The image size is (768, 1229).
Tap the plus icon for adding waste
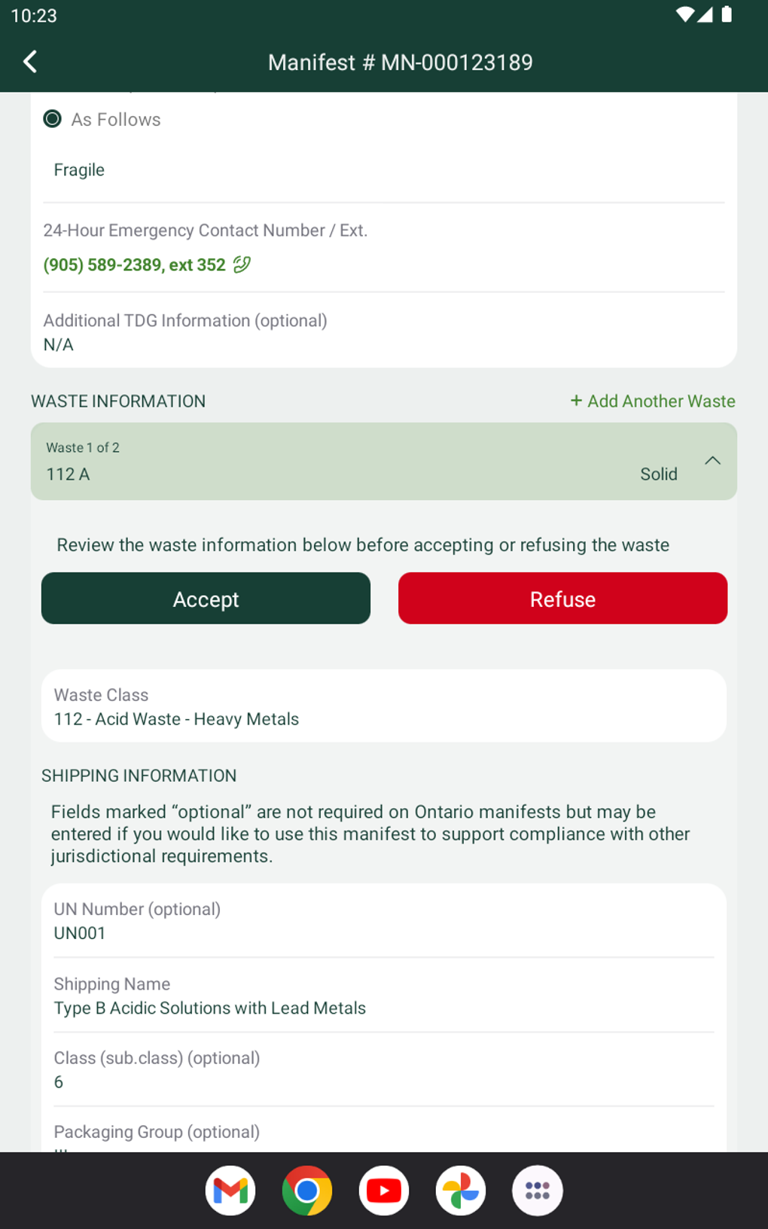(x=576, y=401)
